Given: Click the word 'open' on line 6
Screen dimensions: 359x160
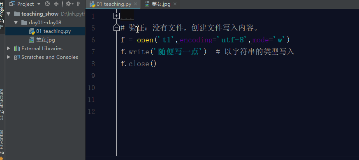Looking at the screenshot, I should click(x=145, y=40).
